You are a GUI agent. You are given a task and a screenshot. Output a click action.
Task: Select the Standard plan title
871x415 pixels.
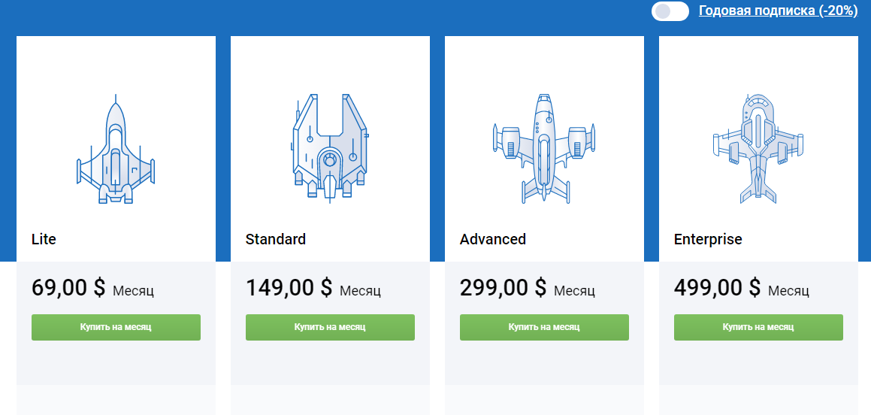(x=276, y=239)
